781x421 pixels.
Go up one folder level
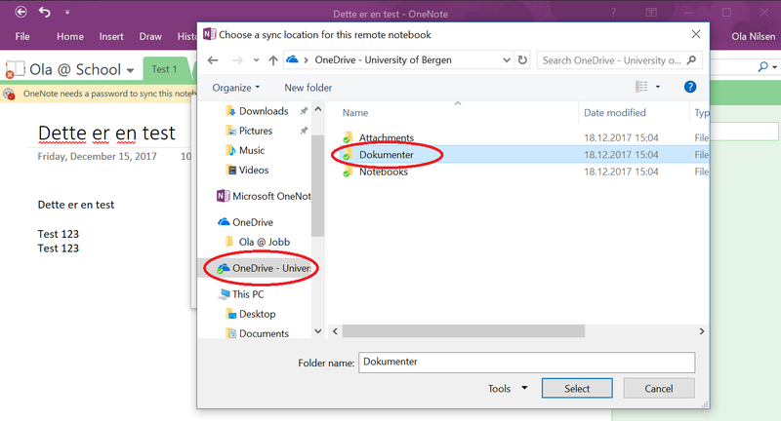tap(271, 60)
